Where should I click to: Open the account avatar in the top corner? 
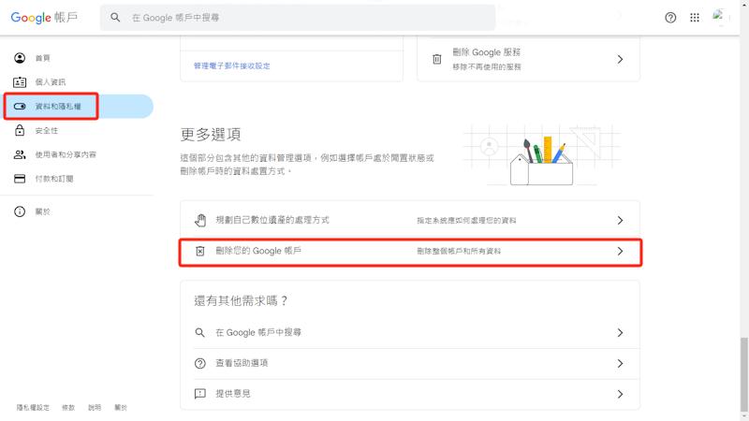[x=718, y=16]
